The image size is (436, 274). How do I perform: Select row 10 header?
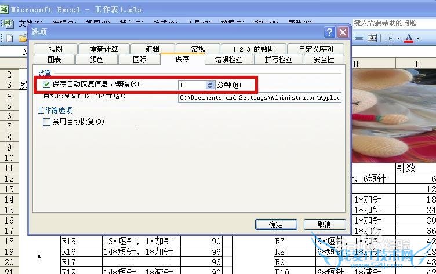(x=9, y=158)
